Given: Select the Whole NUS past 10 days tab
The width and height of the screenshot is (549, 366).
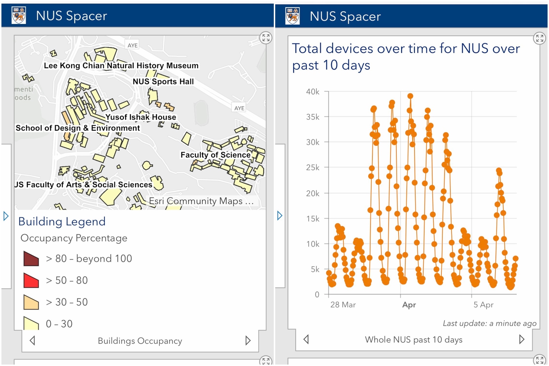Looking at the screenshot, I should (414, 340).
